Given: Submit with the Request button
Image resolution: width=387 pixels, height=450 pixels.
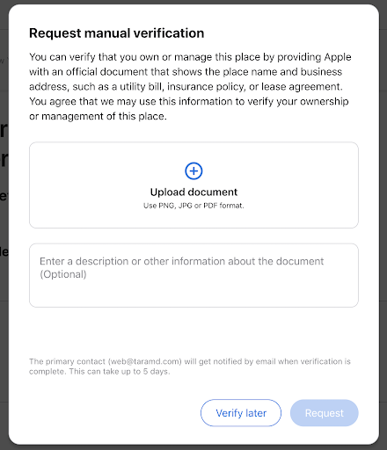Looking at the screenshot, I should pyautogui.click(x=324, y=413).
